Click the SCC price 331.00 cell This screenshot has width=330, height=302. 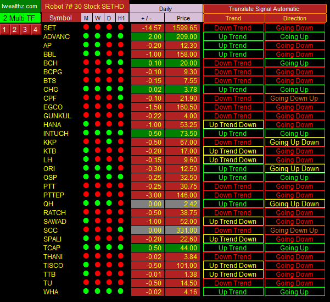click(x=182, y=230)
